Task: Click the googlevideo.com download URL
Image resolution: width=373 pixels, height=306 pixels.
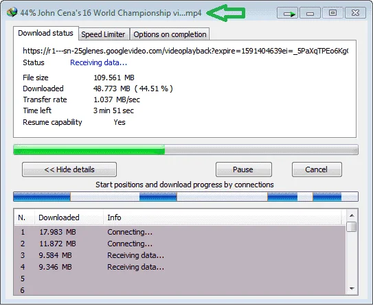Action: tap(185, 51)
